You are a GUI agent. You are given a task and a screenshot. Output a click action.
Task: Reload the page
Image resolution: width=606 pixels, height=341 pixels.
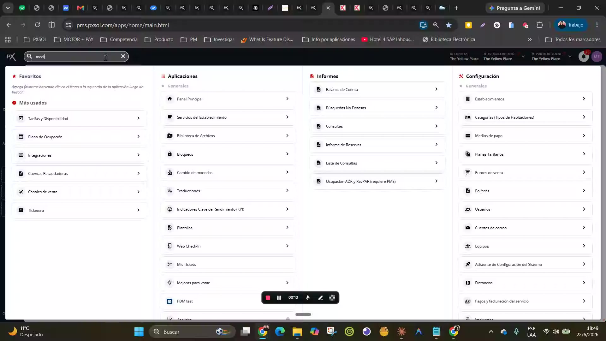[37, 25]
